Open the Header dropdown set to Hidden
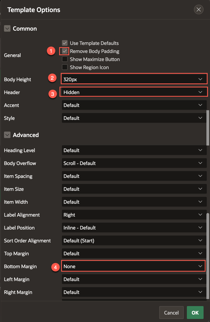The width and height of the screenshot is (210, 322). click(x=134, y=92)
